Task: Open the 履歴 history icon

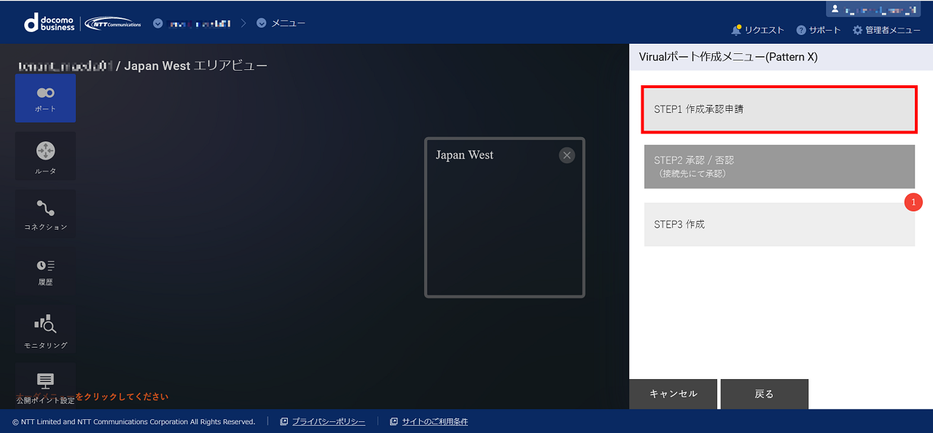Action: (x=45, y=271)
